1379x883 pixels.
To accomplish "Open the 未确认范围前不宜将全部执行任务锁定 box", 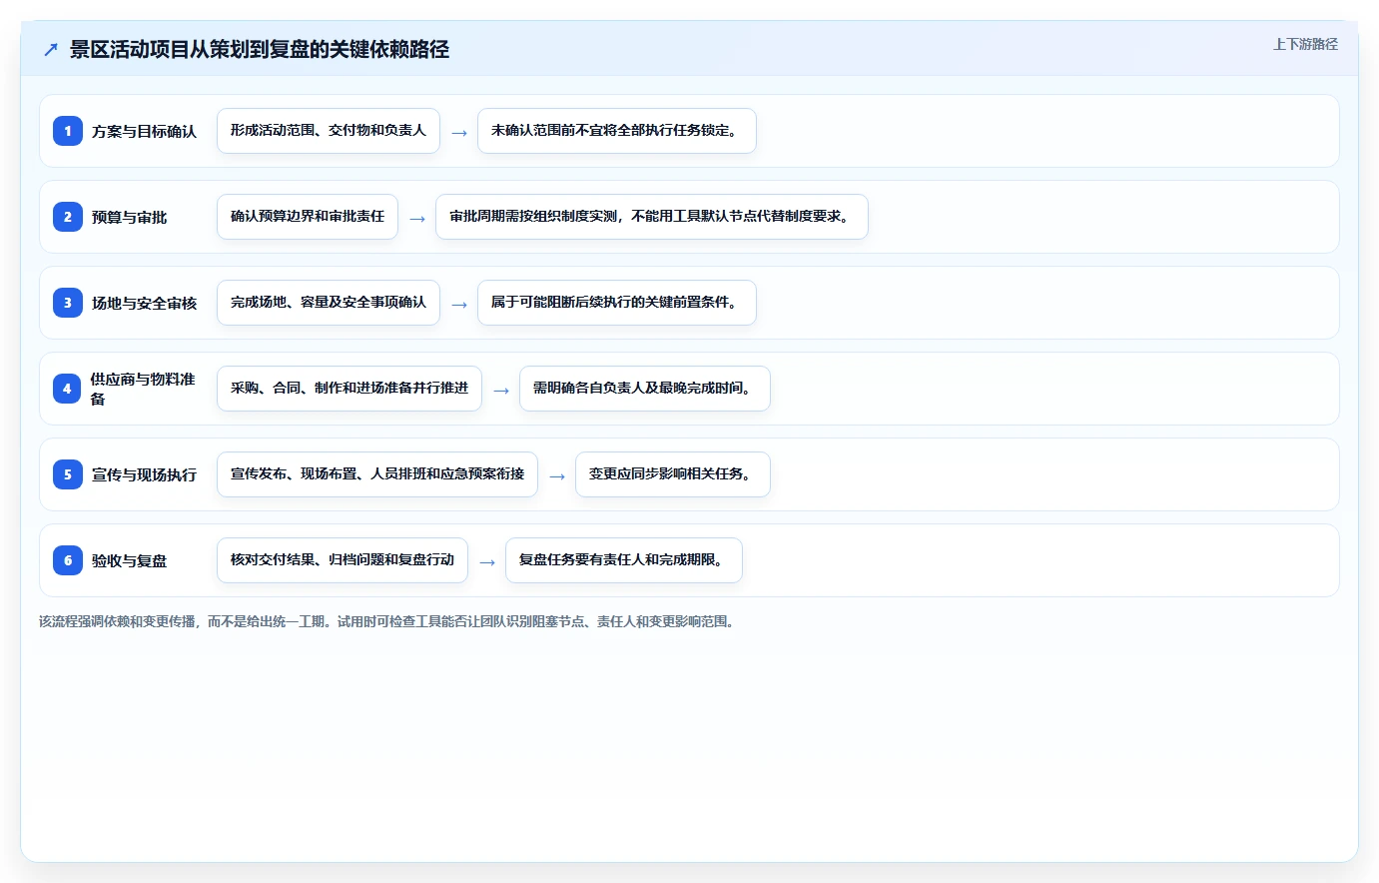I will pyautogui.click(x=617, y=131).
